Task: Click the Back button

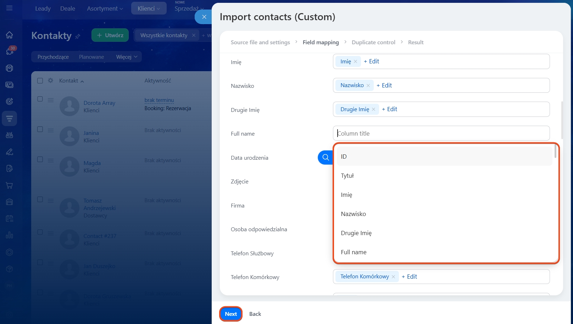Action: pyautogui.click(x=255, y=314)
